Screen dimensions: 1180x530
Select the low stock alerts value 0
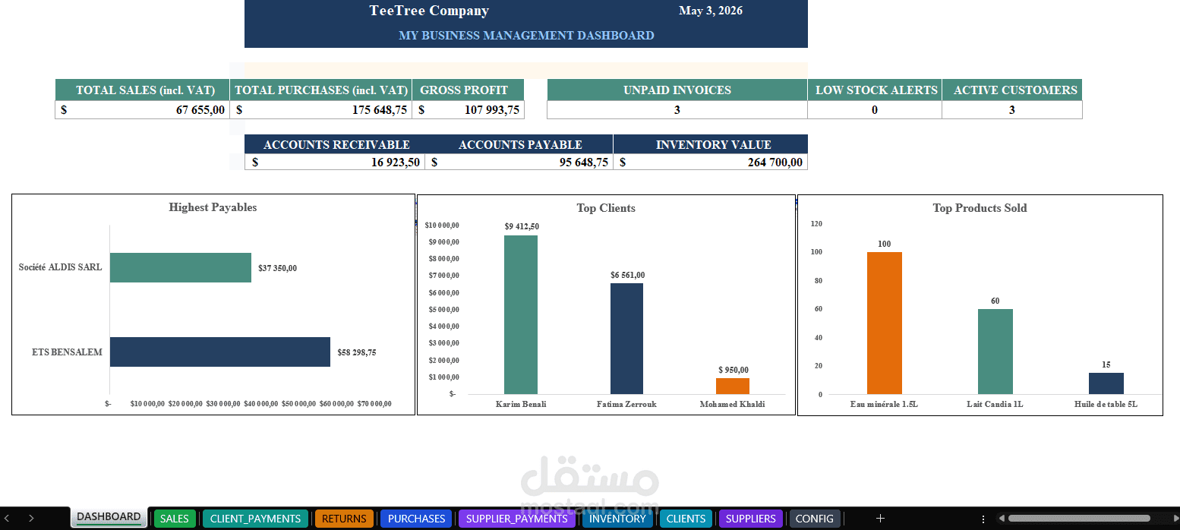(x=875, y=109)
